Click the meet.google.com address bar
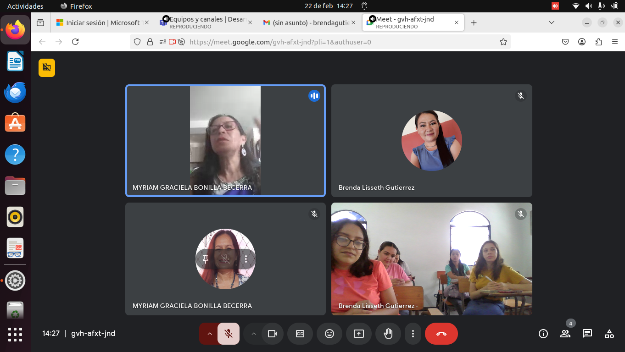The height and width of the screenshot is (352, 625). 321,42
